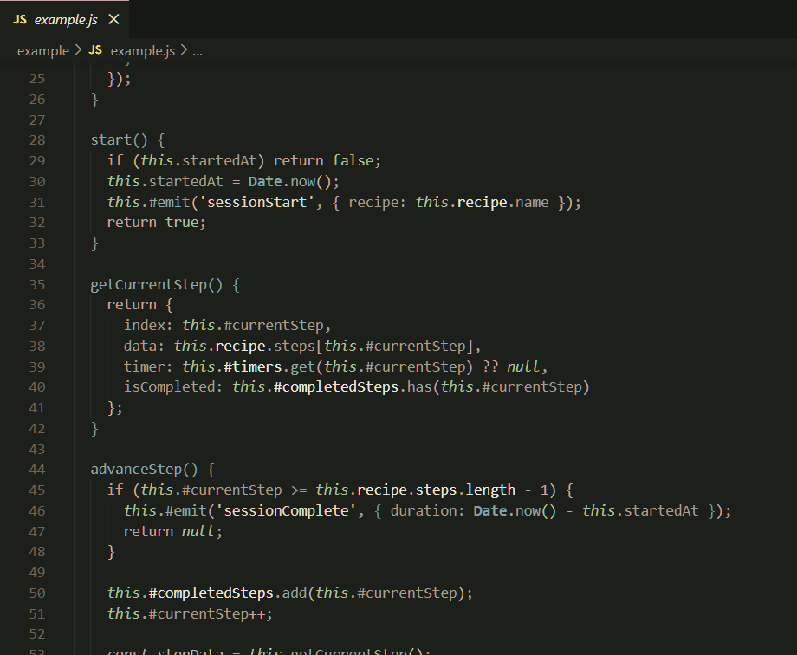
Task: Click Date.now() on line 30
Action: click(289, 182)
